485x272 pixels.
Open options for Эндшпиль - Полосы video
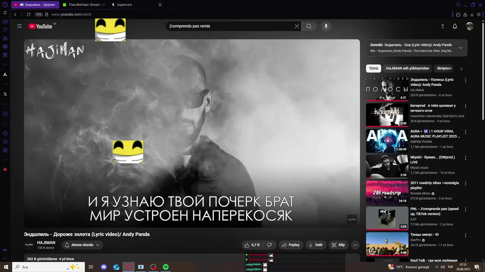[465, 80]
